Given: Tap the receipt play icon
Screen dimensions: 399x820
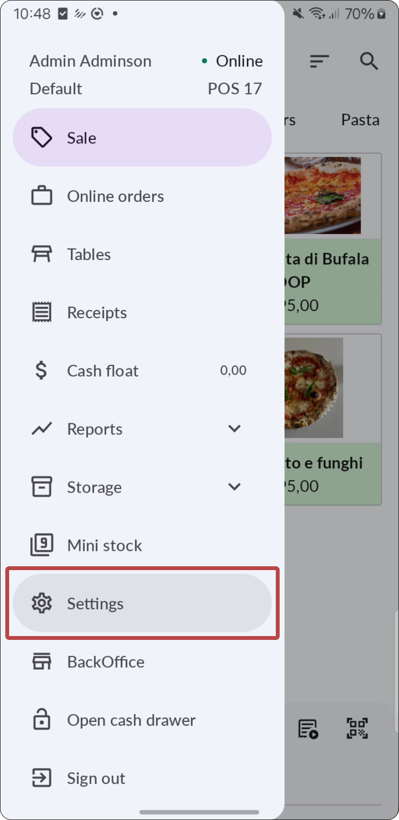Looking at the screenshot, I should (x=308, y=729).
